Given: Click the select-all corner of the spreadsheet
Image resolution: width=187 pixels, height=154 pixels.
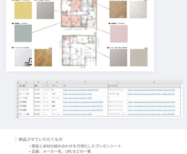Looking at the screenshot, I should click(x=17, y=82).
